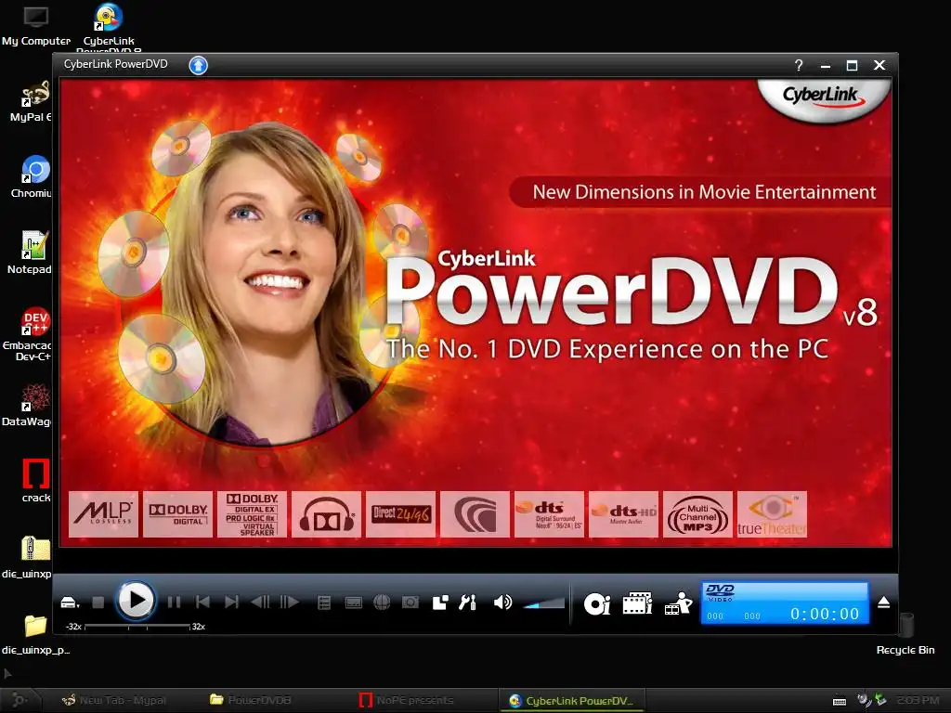Jump to next chapter button
Image resolution: width=951 pixels, height=713 pixels.
pos(231,602)
